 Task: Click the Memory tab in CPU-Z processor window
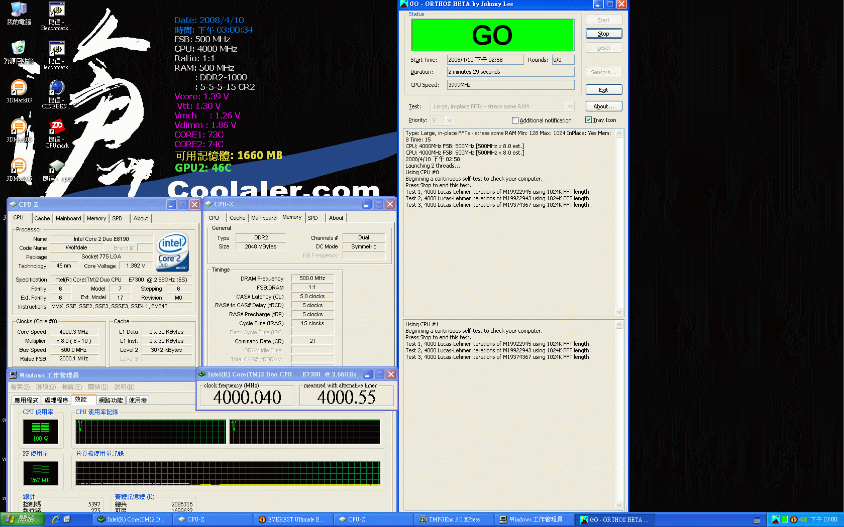pyautogui.click(x=96, y=218)
